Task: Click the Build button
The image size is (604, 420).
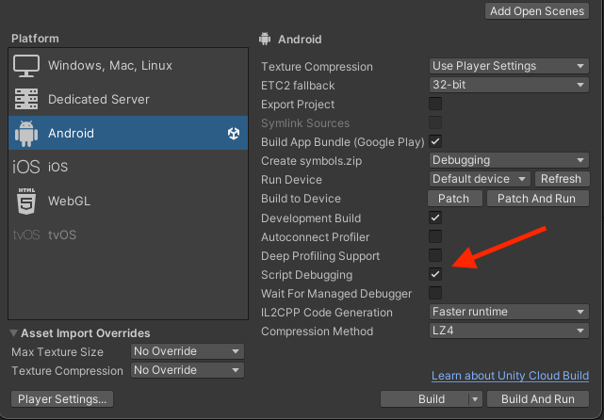Action: pyautogui.click(x=425, y=399)
